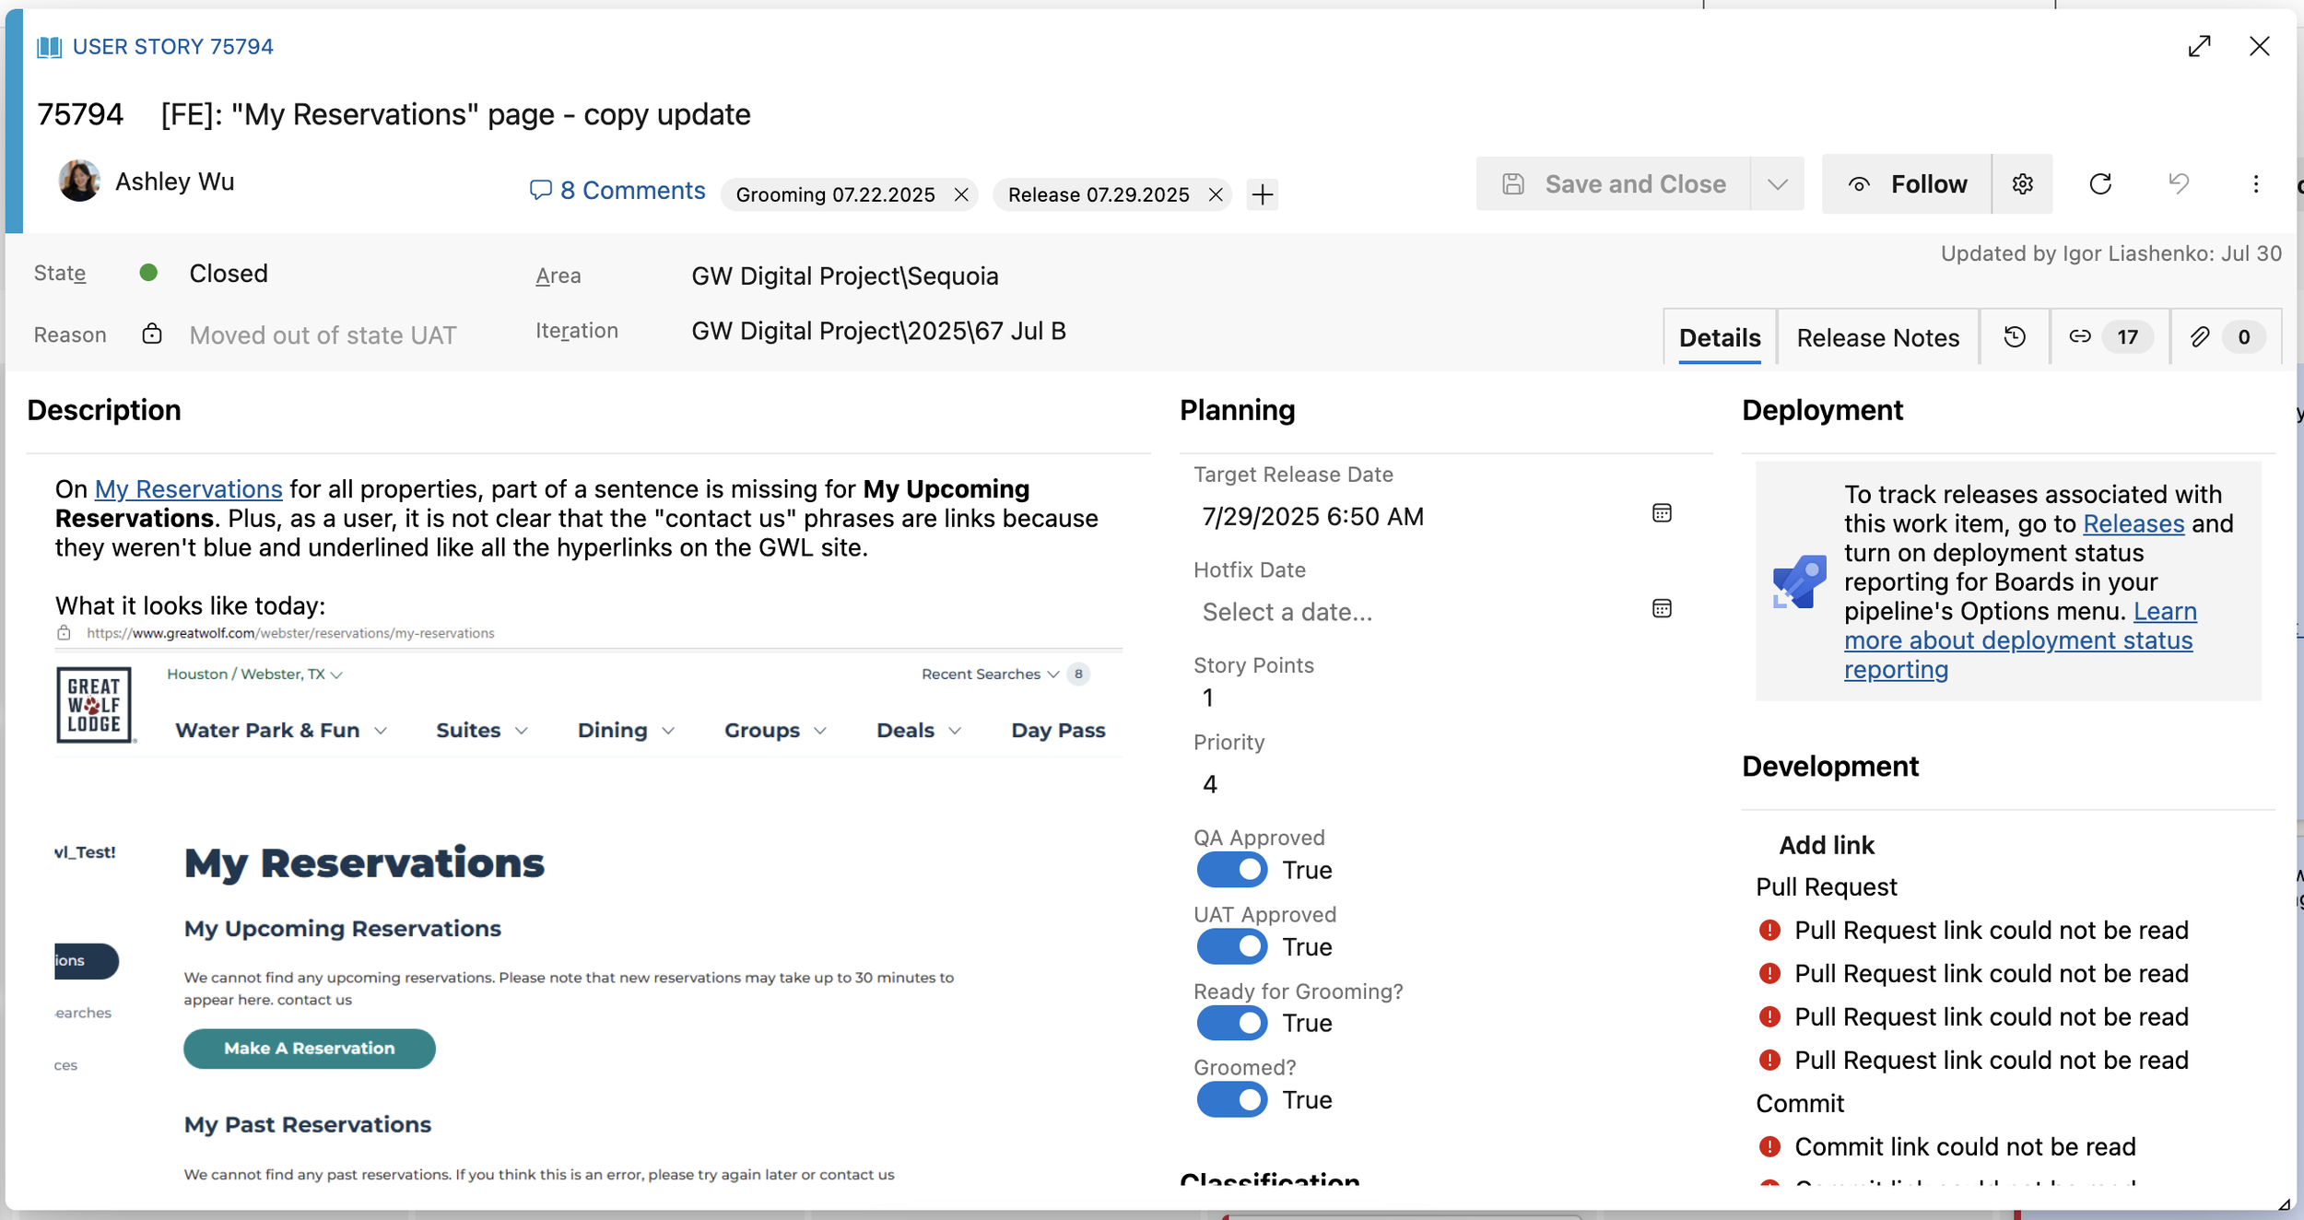Open Target Release Date calendar picker
2304x1220 pixels.
[1661, 513]
